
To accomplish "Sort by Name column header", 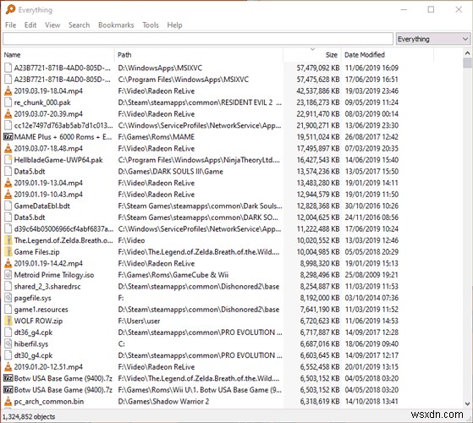I will pyautogui.click(x=58, y=55).
